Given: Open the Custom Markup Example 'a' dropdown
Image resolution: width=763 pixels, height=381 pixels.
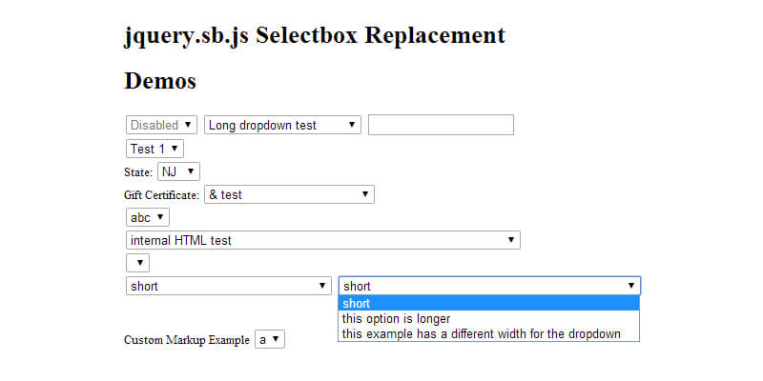Looking at the screenshot, I should point(270,339).
